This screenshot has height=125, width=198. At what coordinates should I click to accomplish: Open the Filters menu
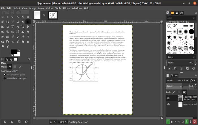66,8
